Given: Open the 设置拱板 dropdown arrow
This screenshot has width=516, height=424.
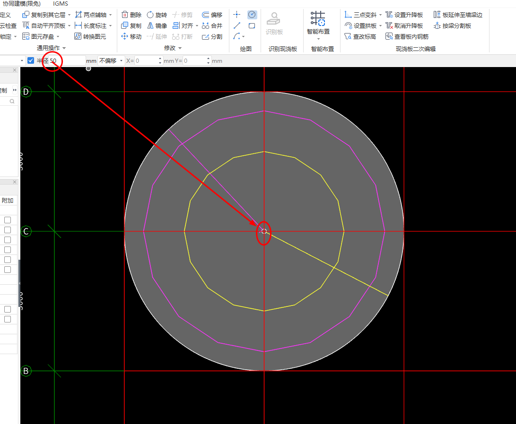Looking at the screenshot, I should [x=380, y=25].
